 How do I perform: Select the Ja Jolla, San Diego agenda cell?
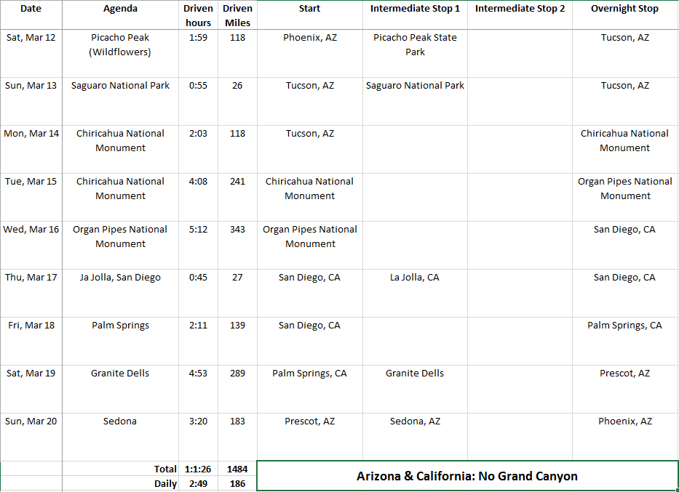click(x=120, y=278)
